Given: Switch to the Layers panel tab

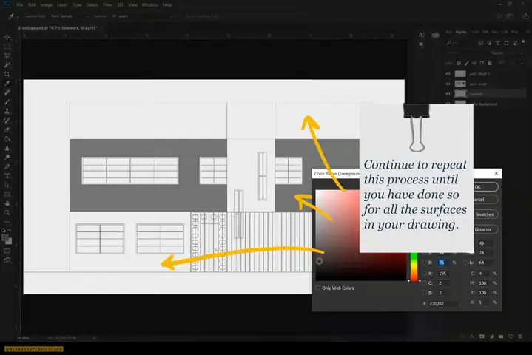Looking at the screenshot, I should point(461,32).
